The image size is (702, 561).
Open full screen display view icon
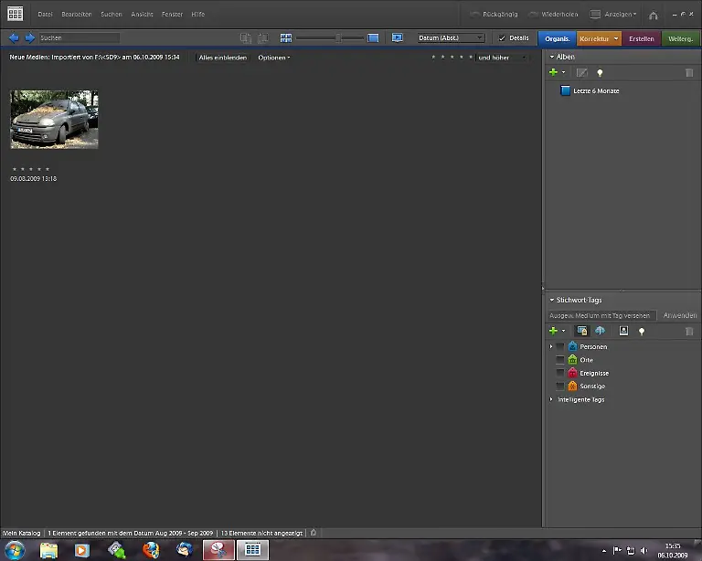398,38
